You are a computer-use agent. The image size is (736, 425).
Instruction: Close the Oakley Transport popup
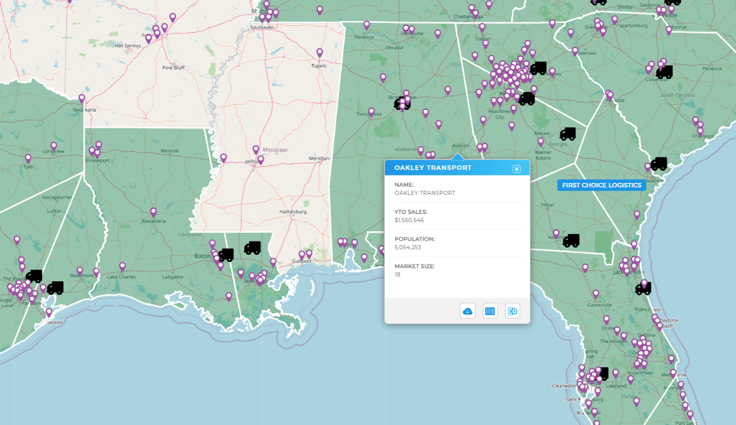517,170
